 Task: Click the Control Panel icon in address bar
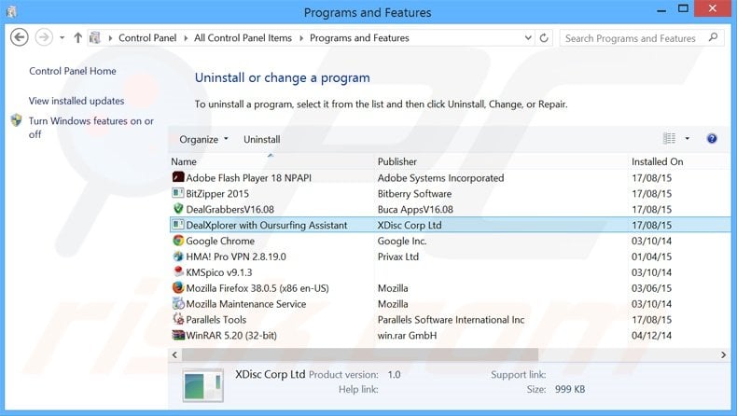click(95, 37)
